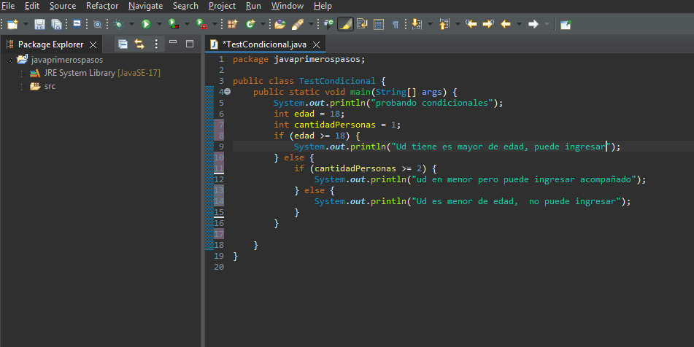Click the Pin Editor icon
Image resolution: width=694 pixels, height=347 pixels.
click(x=566, y=24)
